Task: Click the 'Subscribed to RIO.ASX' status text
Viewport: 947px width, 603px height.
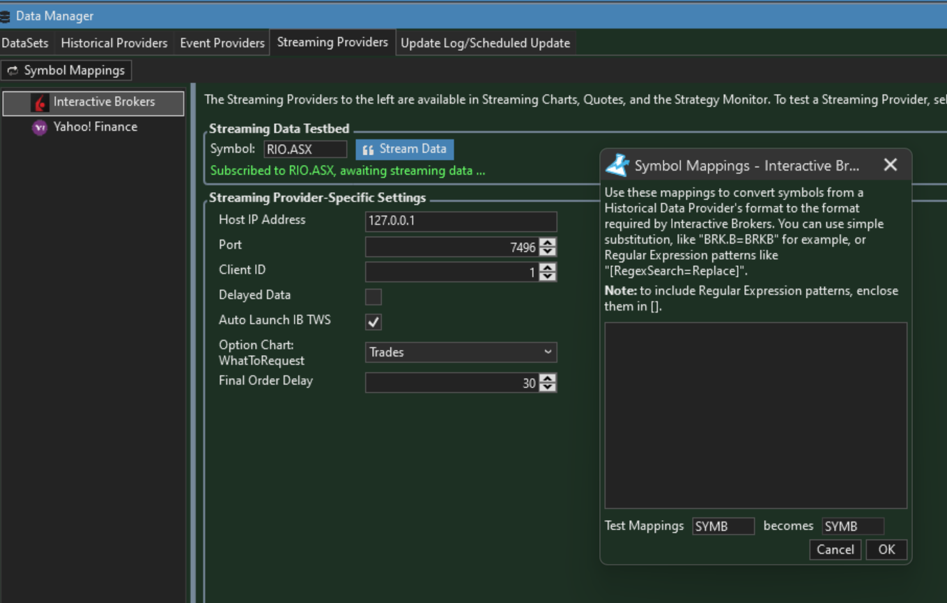Action: 348,171
